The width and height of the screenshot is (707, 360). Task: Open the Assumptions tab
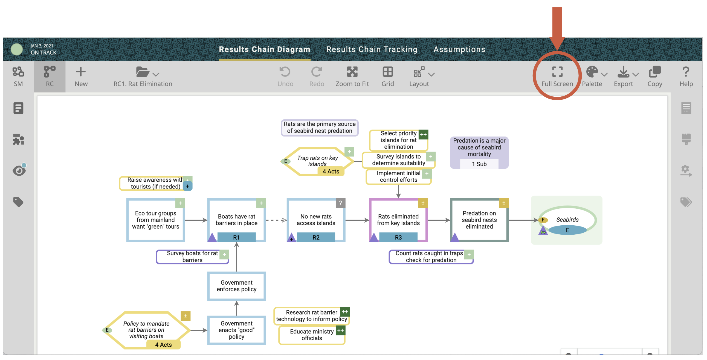tap(459, 49)
